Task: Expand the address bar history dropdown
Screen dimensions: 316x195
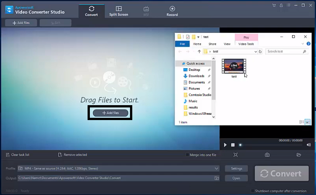Action: click(x=256, y=51)
